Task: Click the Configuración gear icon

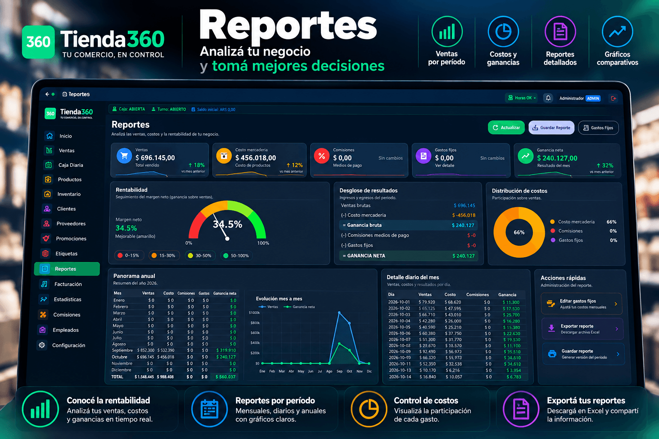Action: [42, 345]
